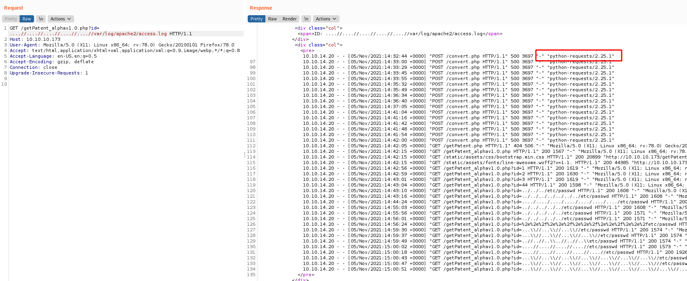Click log entry timestamped 14:41:48
Screen dimensions: 687x281
(x=458, y=129)
